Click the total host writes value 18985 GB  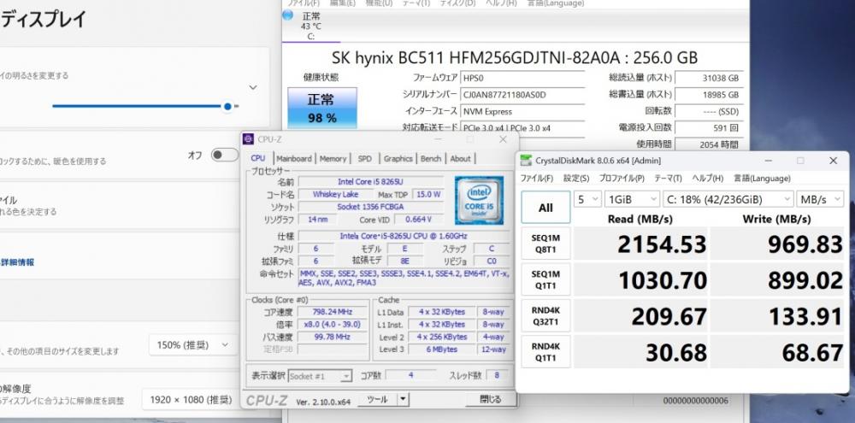(x=708, y=94)
